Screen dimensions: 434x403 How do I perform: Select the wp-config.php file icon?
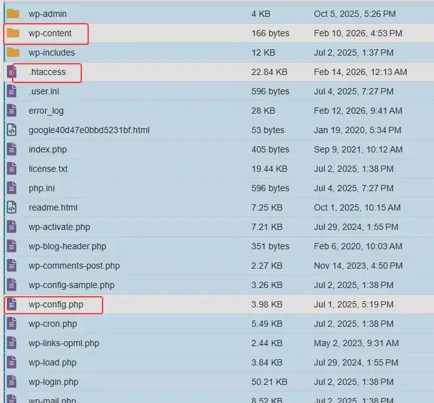click(x=12, y=304)
